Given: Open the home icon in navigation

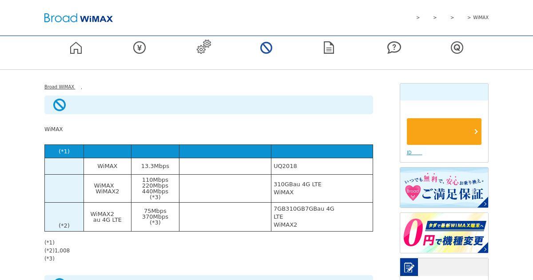Looking at the screenshot, I should click(x=76, y=48).
